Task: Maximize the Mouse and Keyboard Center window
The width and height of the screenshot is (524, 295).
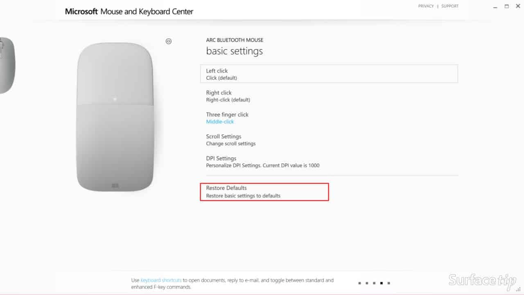Action: pos(506,6)
